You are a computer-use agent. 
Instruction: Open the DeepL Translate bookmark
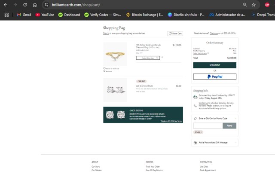(263, 15)
